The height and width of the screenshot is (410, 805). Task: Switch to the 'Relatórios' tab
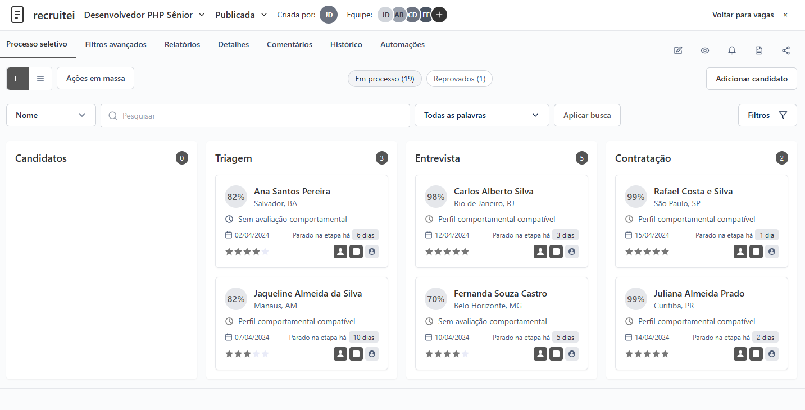(182, 44)
